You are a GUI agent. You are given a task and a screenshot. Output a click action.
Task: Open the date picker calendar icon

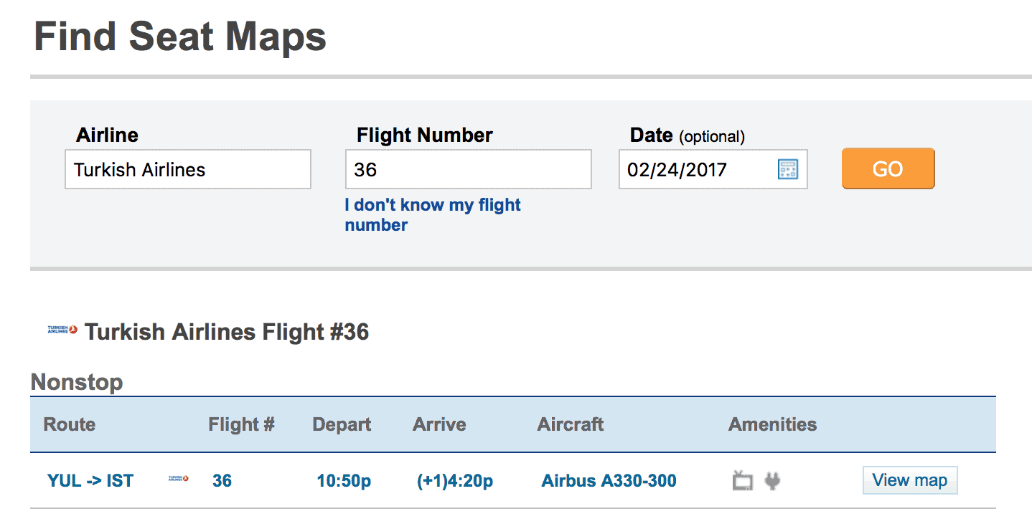coord(787,170)
